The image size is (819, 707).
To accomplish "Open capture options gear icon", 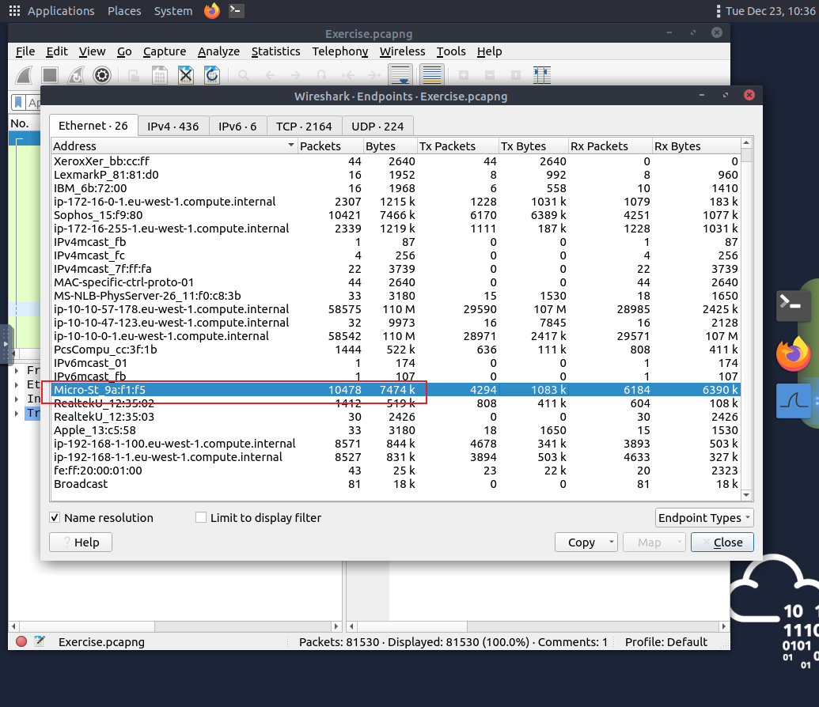I will coord(102,75).
